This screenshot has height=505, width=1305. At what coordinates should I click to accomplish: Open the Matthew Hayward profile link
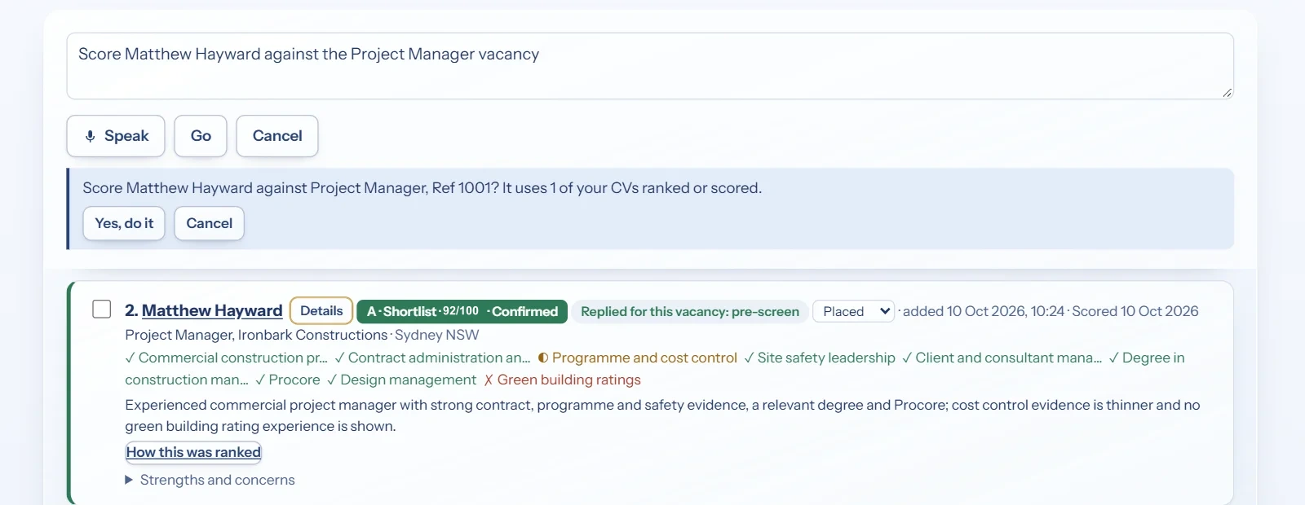(x=212, y=310)
